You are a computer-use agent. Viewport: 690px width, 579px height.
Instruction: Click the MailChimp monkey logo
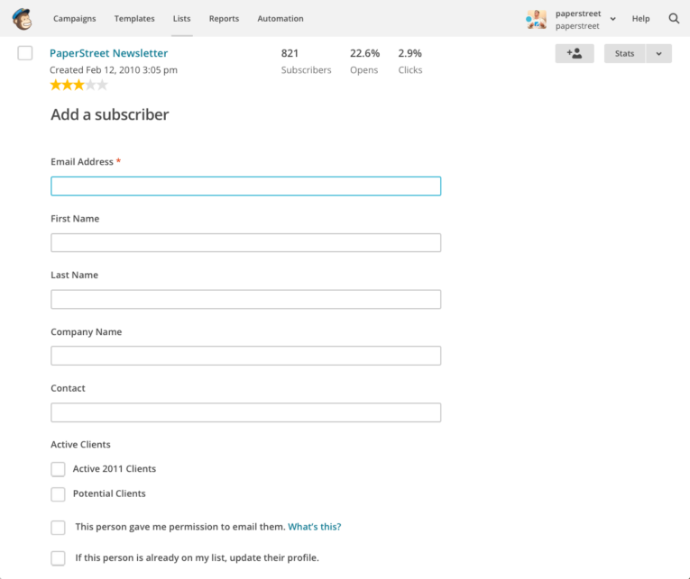(x=22, y=19)
